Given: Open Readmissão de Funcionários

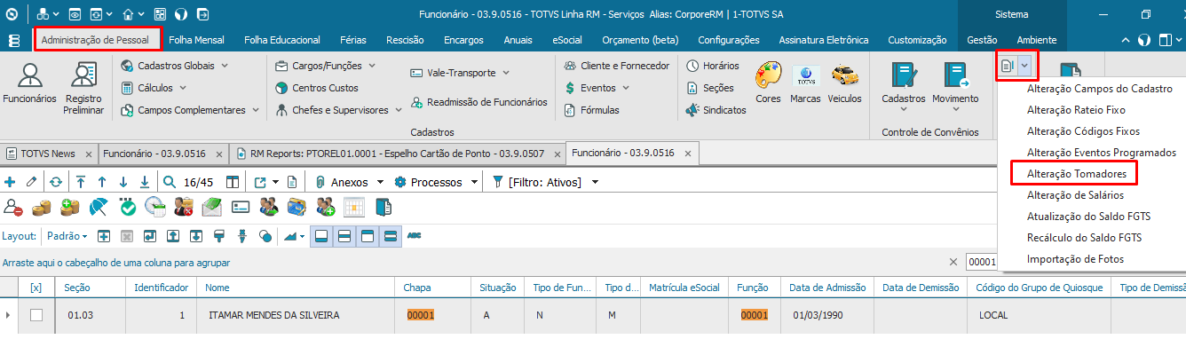Looking at the screenshot, I should click(478, 102).
